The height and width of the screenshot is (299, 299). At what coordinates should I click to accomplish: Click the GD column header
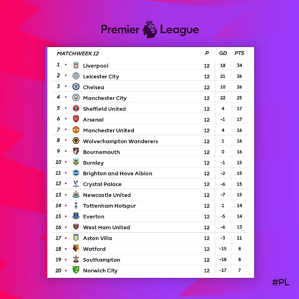click(223, 53)
